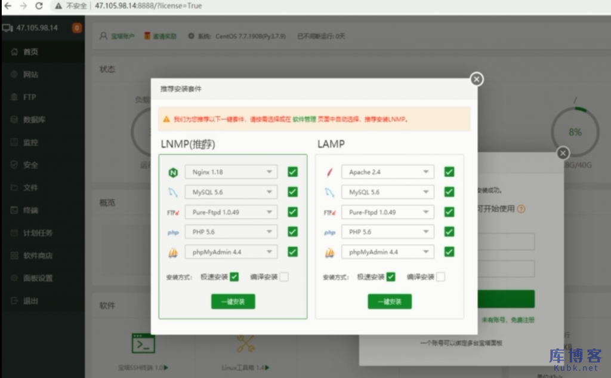Click the 宝塔账户 user link
611x378 pixels.
coord(122,36)
